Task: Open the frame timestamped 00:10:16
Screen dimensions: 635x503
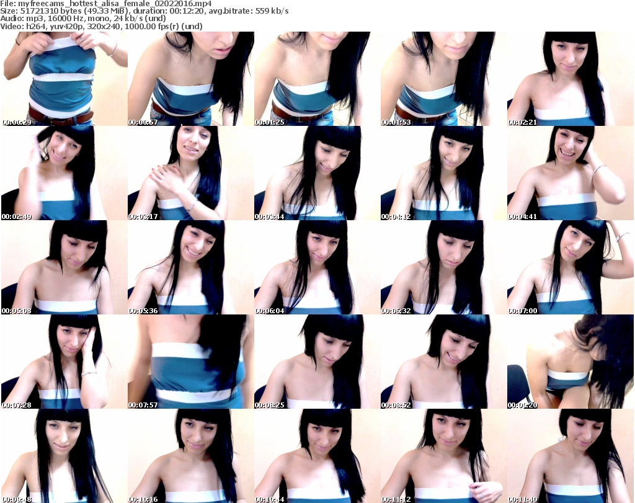Action: 191,456
